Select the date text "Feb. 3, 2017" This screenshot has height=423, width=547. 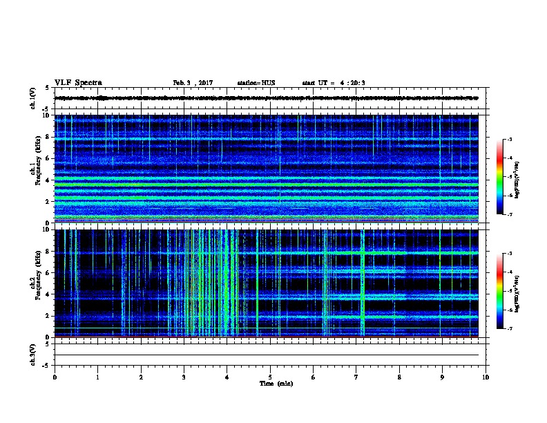[x=193, y=83]
